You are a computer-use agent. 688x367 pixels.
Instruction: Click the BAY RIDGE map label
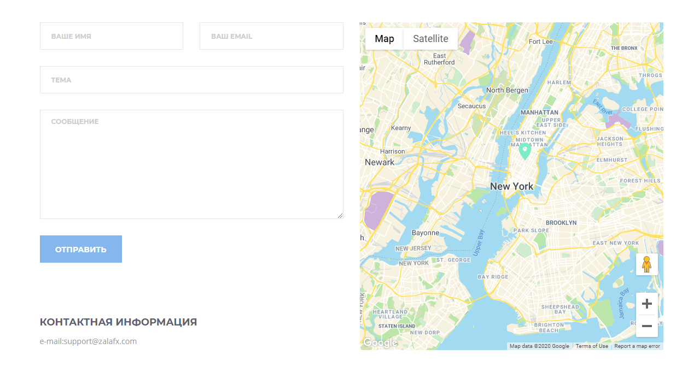click(493, 277)
